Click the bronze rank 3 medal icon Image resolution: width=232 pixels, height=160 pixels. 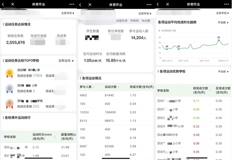click(10, 104)
